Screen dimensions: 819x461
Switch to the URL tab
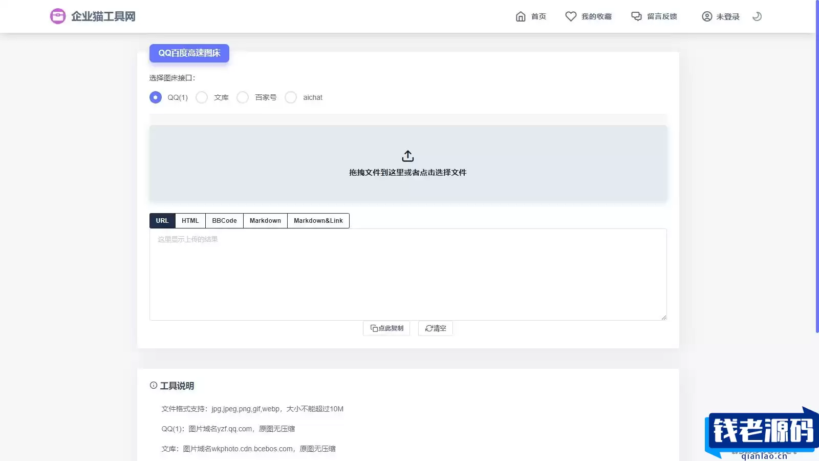tap(162, 221)
